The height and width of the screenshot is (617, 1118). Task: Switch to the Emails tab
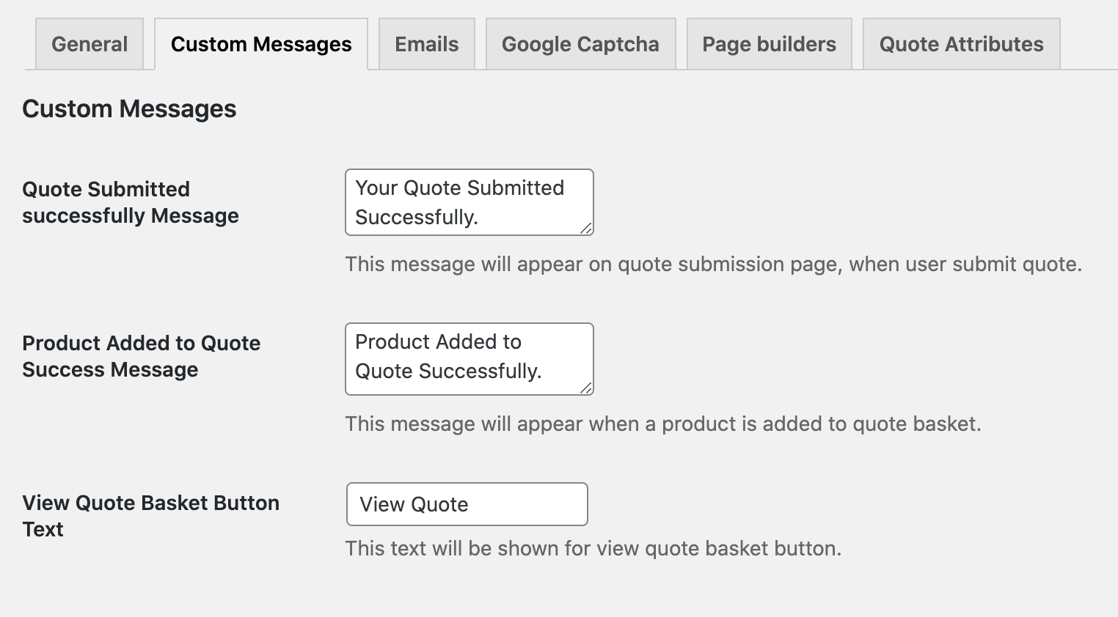pyautogui.click(x=426, y=44)
